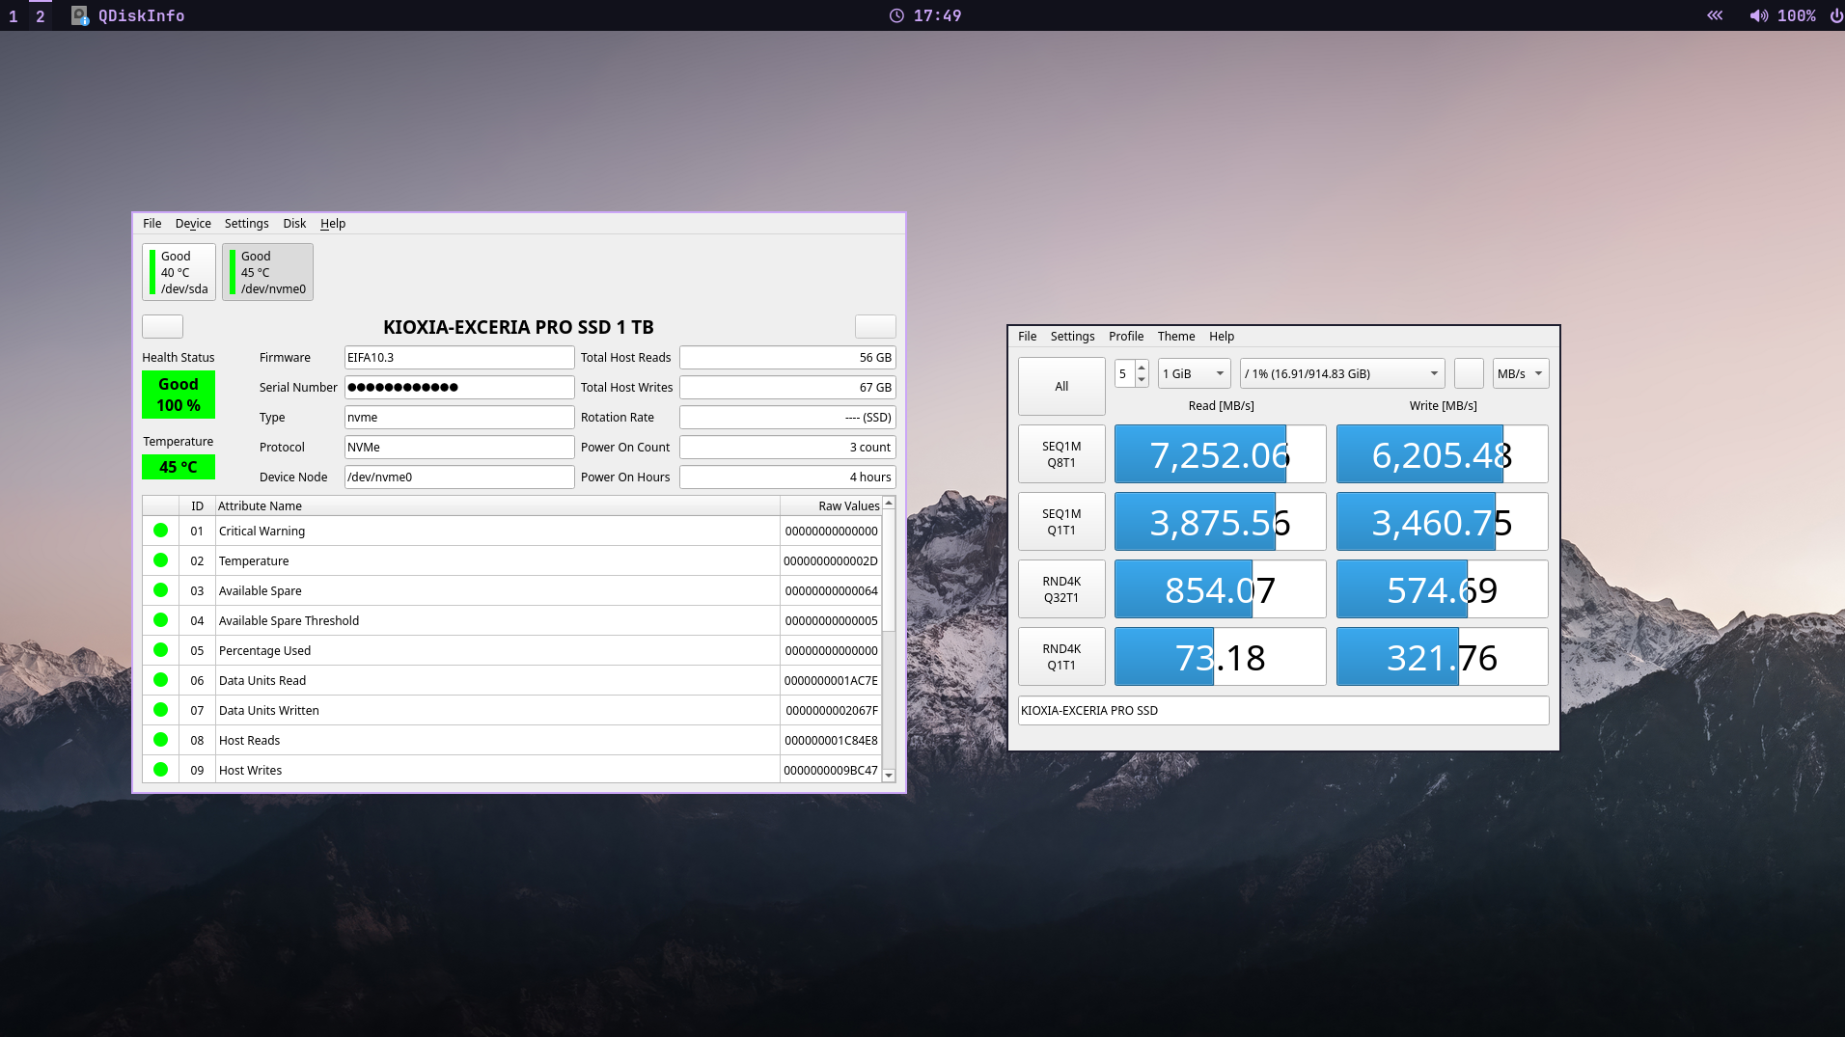Select the Data Units Written row
1845x1037 pixels.
[x=512, y=710]
